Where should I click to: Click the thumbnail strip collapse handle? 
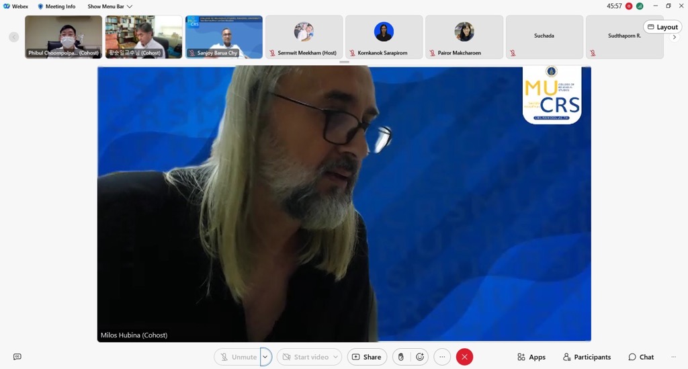tap(345, 62)
